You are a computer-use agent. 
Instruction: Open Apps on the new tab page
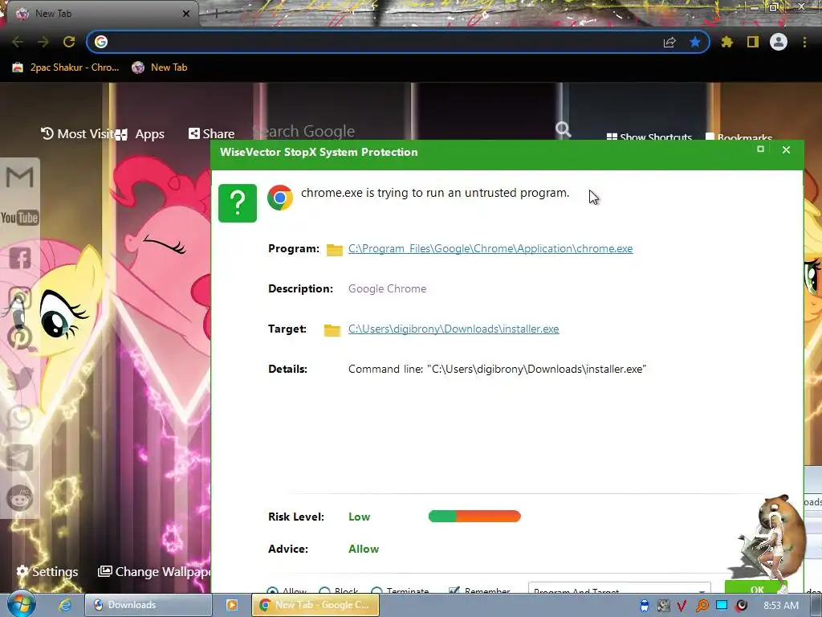click(x=140, y=134)
